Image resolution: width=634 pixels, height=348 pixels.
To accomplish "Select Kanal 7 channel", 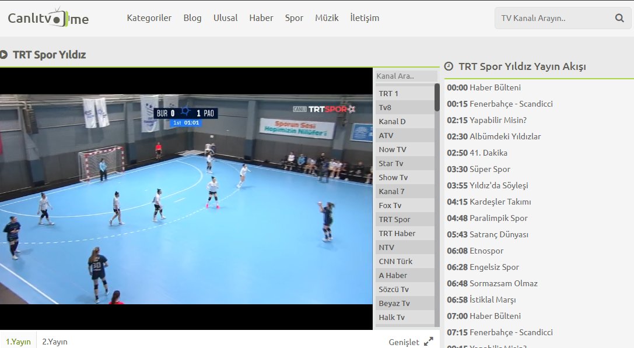I will (405, 191).
